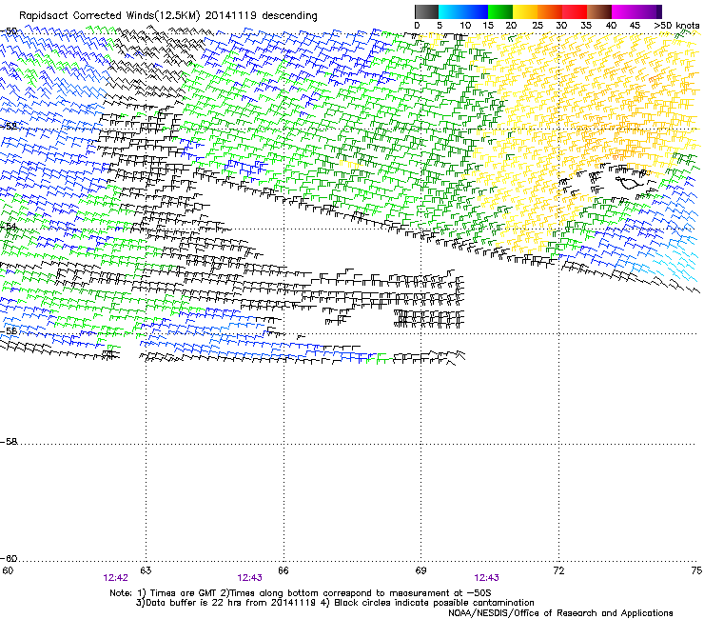
Task: Click the '25' label under the color bar
Action: click(538, 26)
